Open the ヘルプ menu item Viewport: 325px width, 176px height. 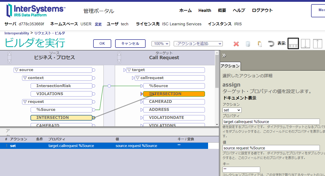pyautogui.click(x=239, y=10)
